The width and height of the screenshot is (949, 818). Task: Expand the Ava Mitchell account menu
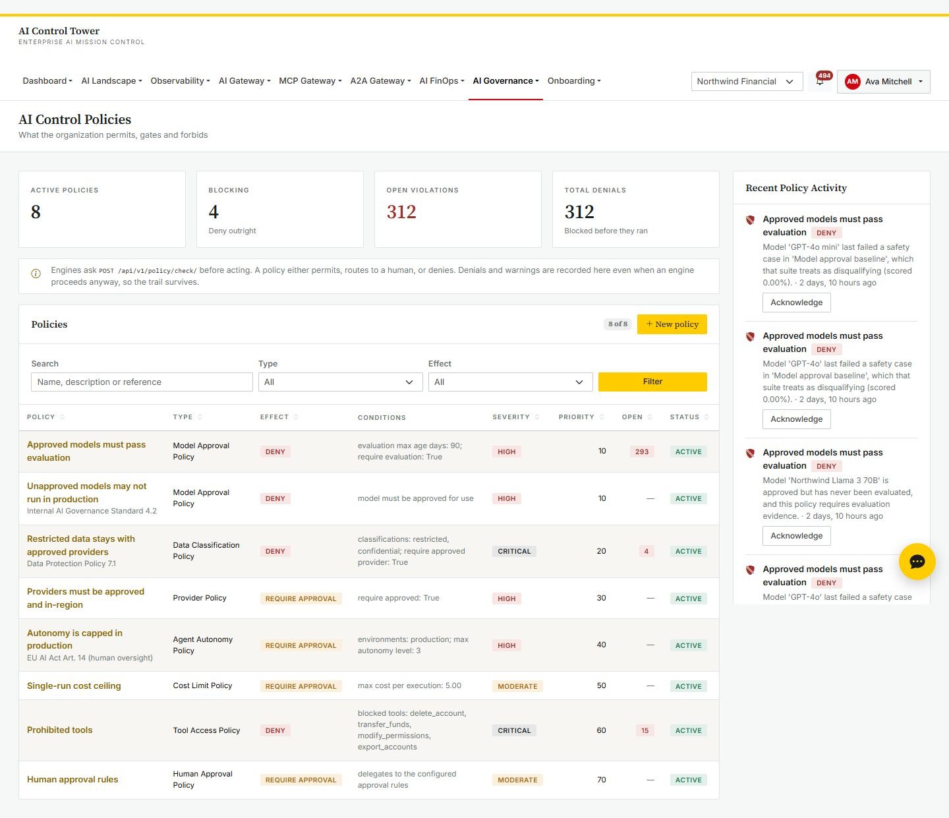(x=884, y=82)
